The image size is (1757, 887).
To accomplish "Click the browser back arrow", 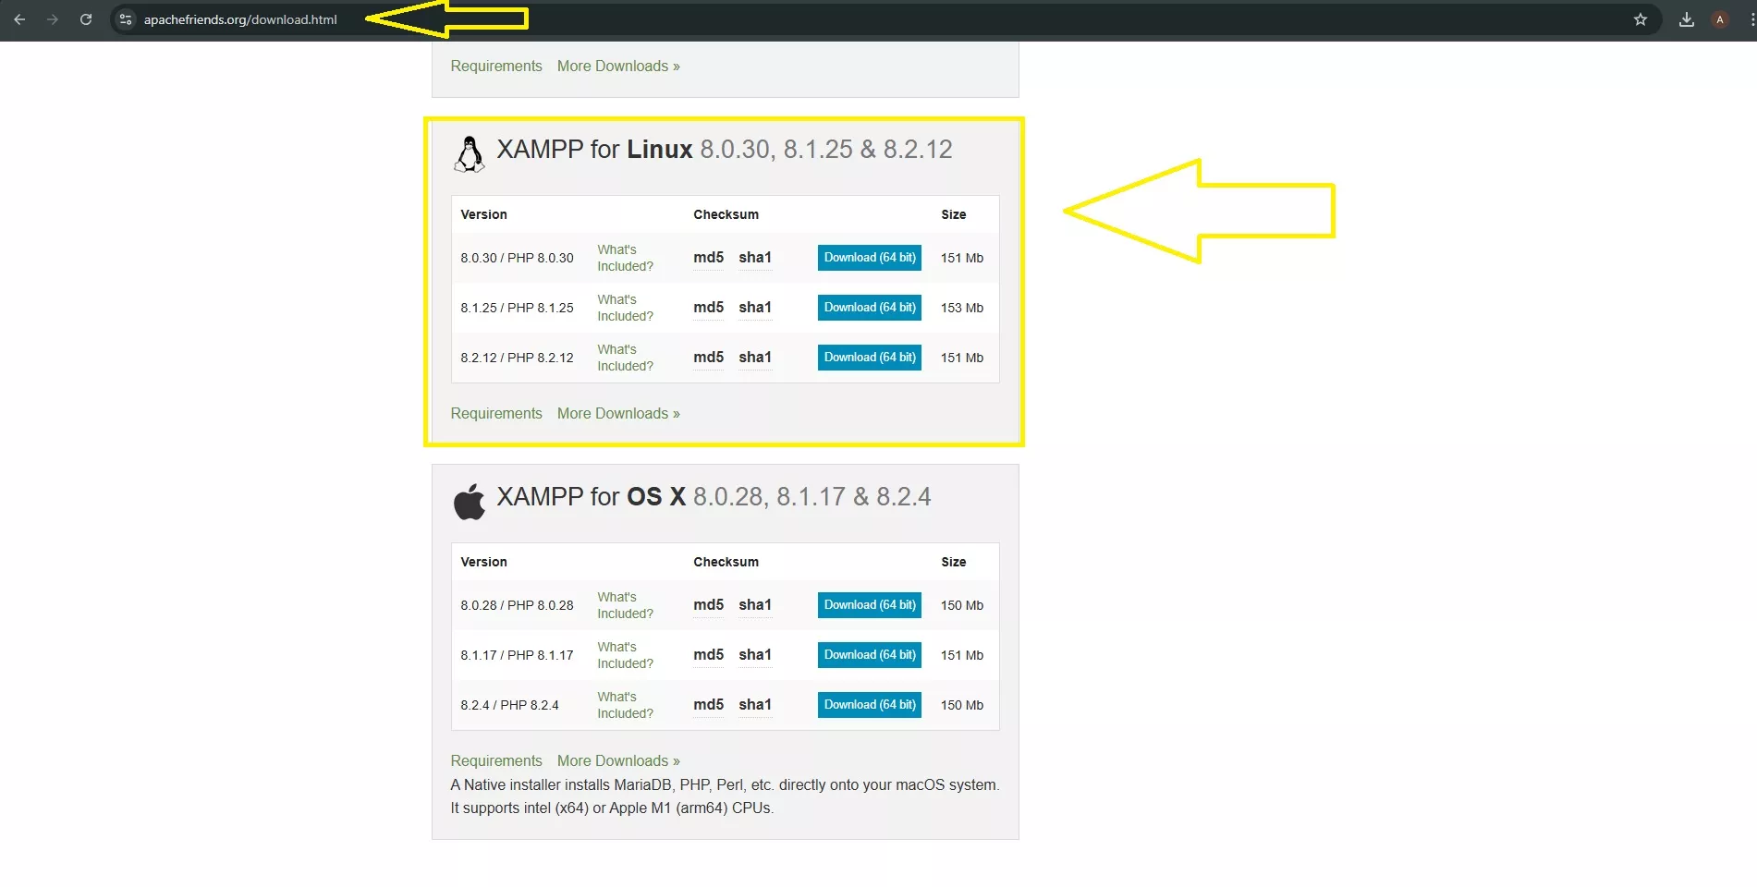I will (x=19, y=19).
